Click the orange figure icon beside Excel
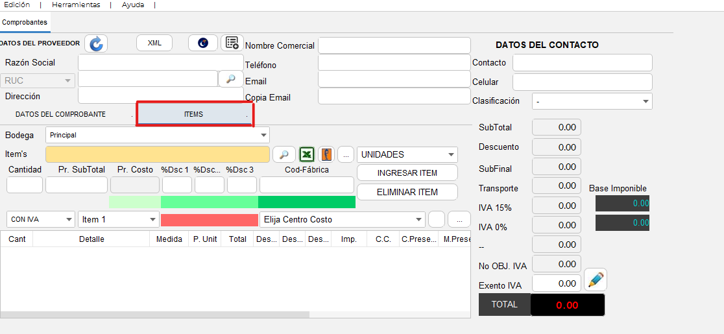 click(326, 155)
